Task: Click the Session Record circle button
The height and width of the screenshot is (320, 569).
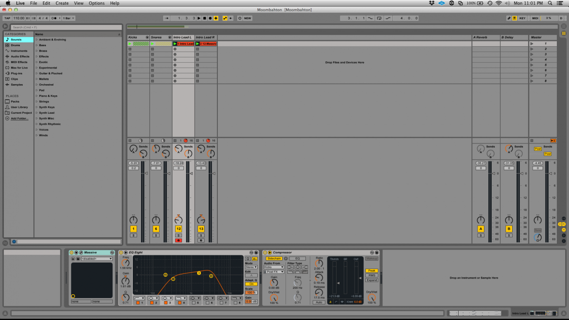Action: coord(239,18)
